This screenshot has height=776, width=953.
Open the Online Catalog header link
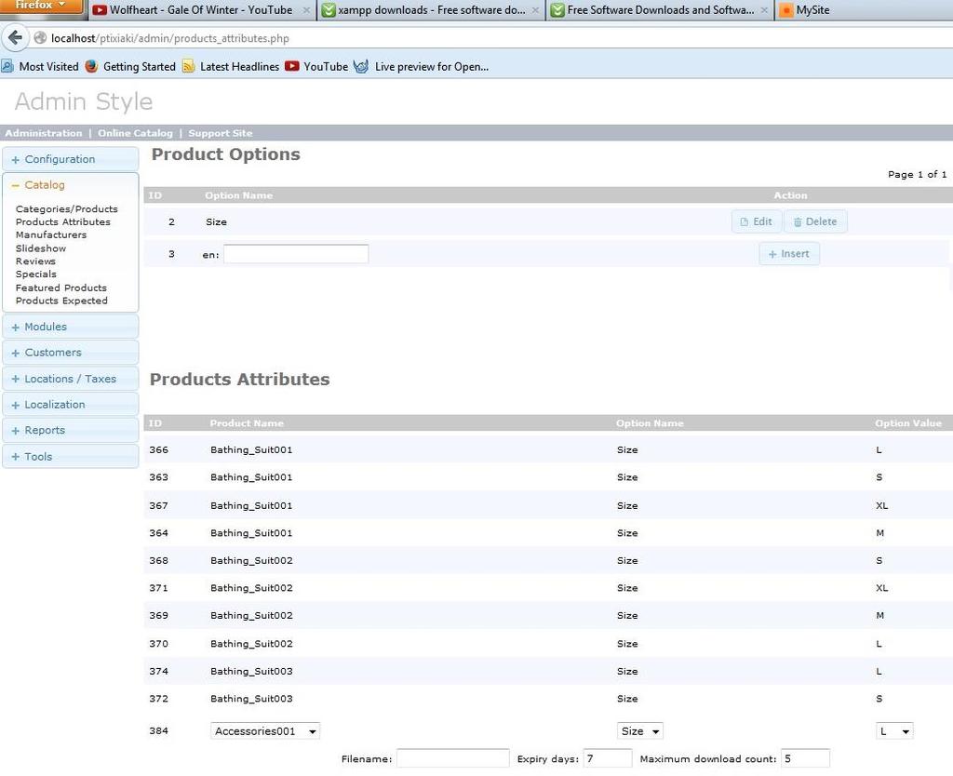pyautogui.click(x=135, y=133)
